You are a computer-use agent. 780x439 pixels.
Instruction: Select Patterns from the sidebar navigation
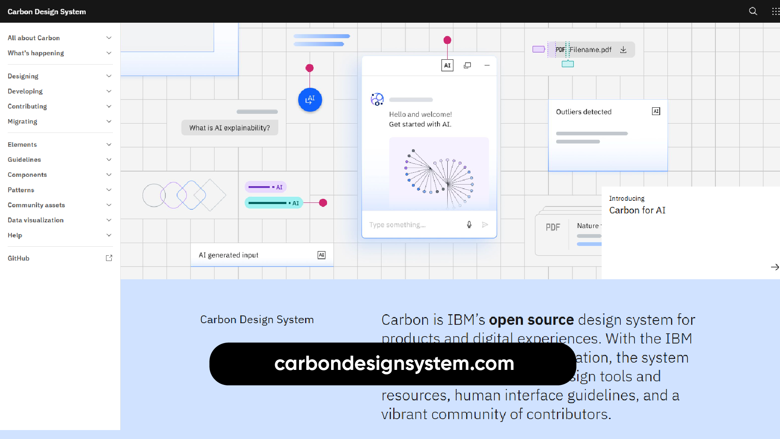point(21,190)
